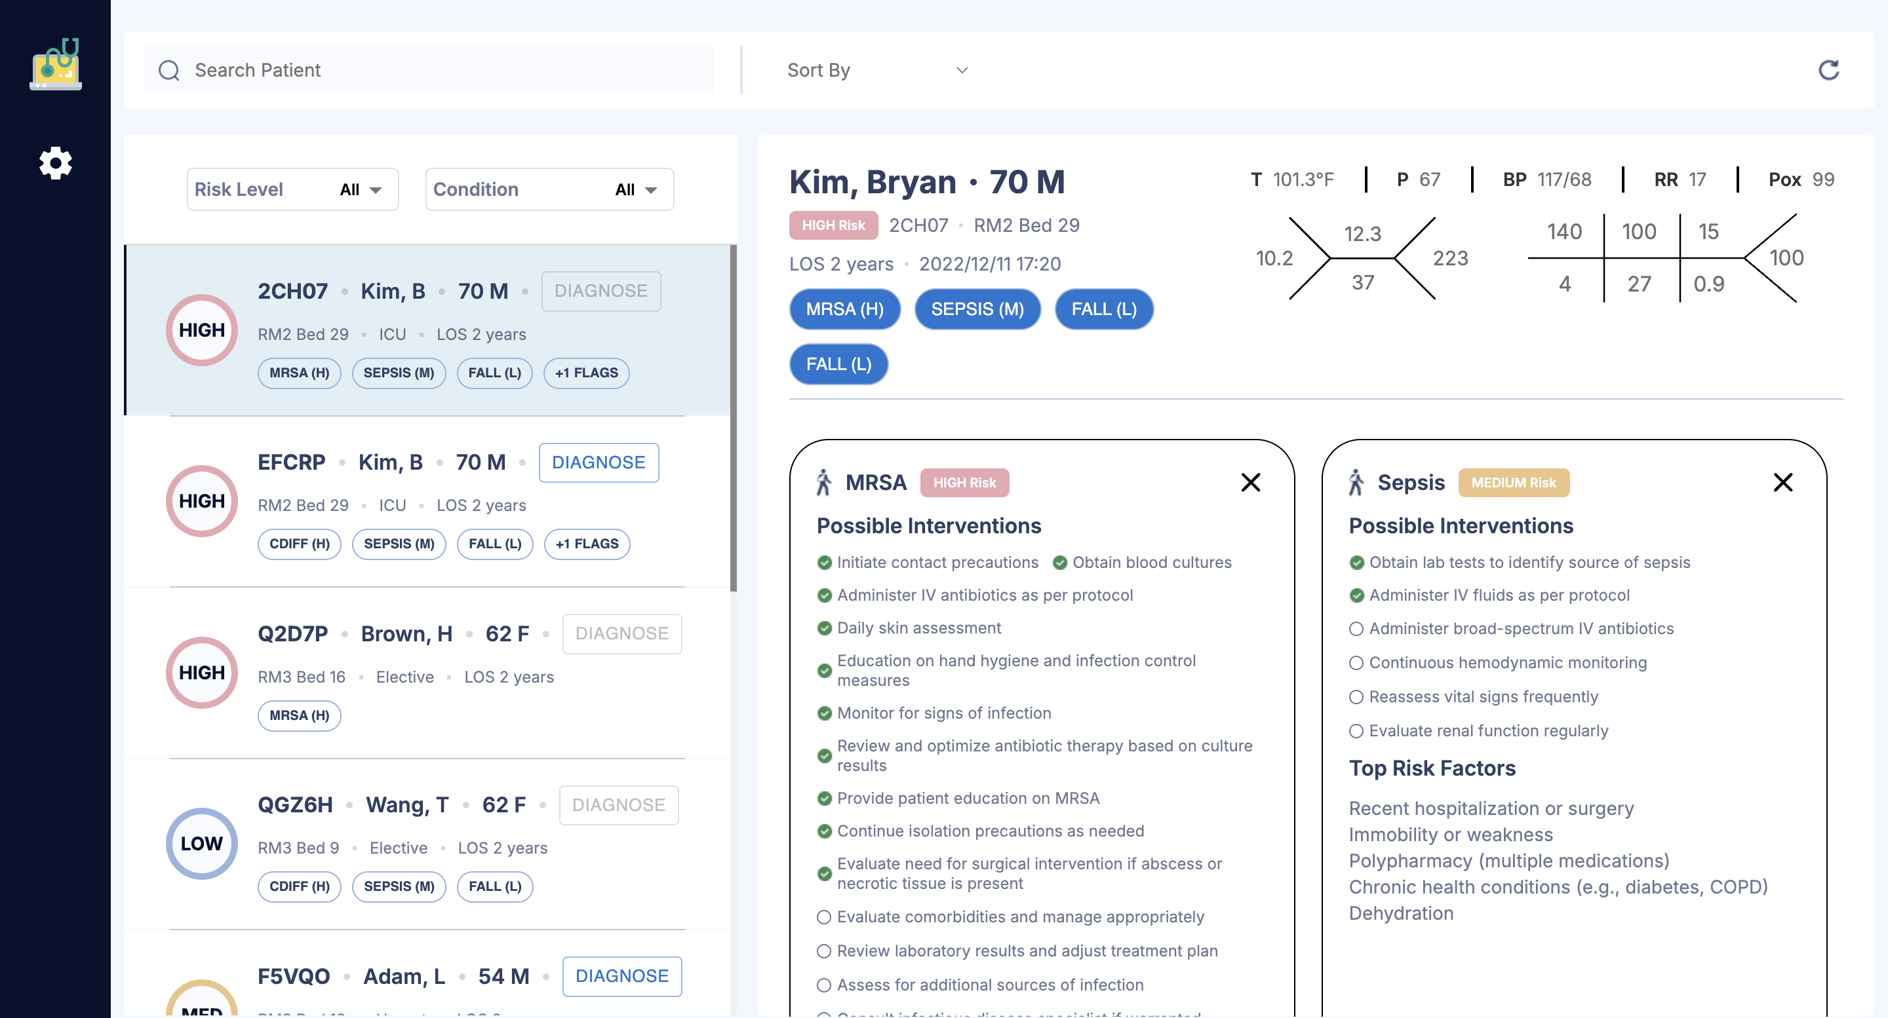
Task: Expand the Risk Level filter dropdown
Action: coord(375,189)
